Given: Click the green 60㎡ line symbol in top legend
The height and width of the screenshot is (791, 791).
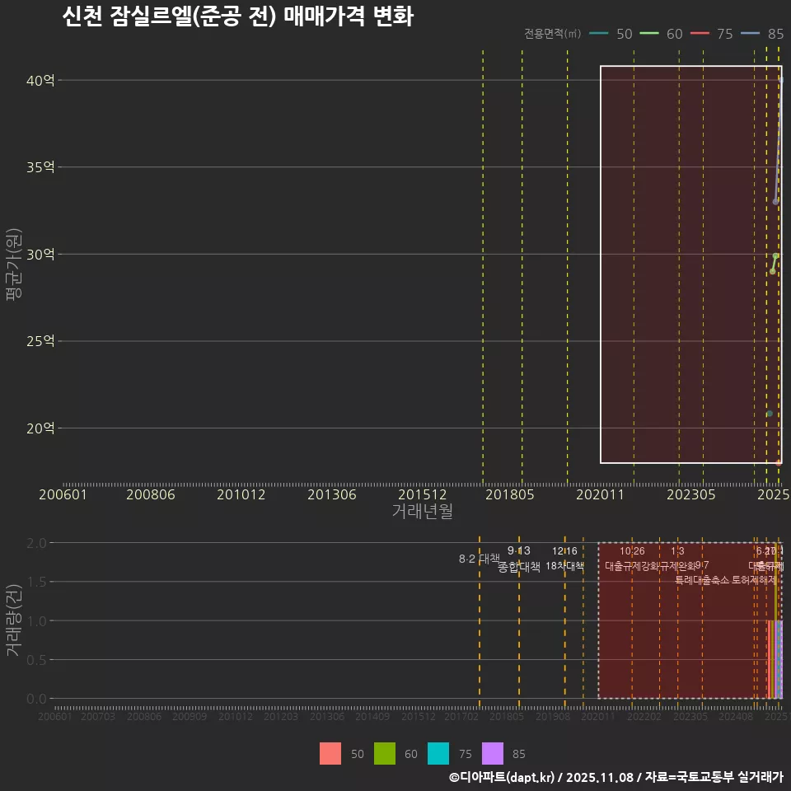Looking at the screenshot, I should click(x=649, y=35).
